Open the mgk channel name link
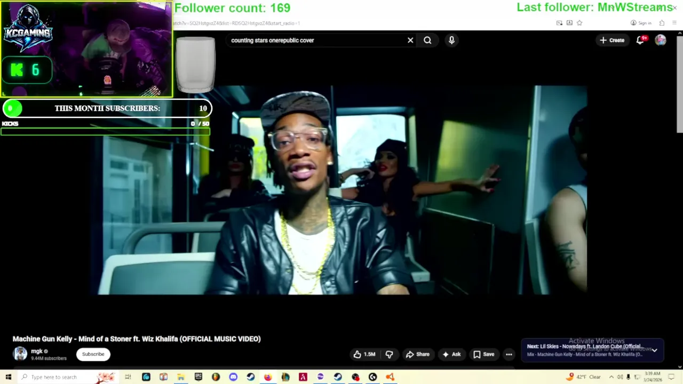This screenshot has width=683, height=384. (x=36, y=351)
